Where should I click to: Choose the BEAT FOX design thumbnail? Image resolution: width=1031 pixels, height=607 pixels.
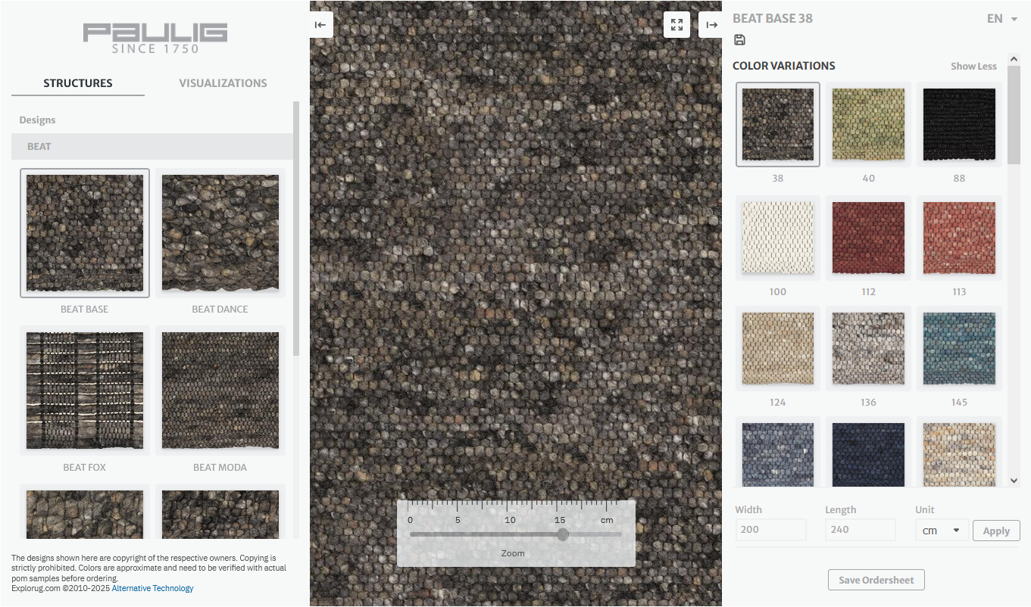point(85,391)
